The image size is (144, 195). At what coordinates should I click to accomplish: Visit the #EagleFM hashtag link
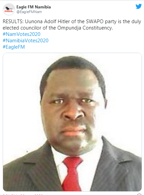point(14,47)
